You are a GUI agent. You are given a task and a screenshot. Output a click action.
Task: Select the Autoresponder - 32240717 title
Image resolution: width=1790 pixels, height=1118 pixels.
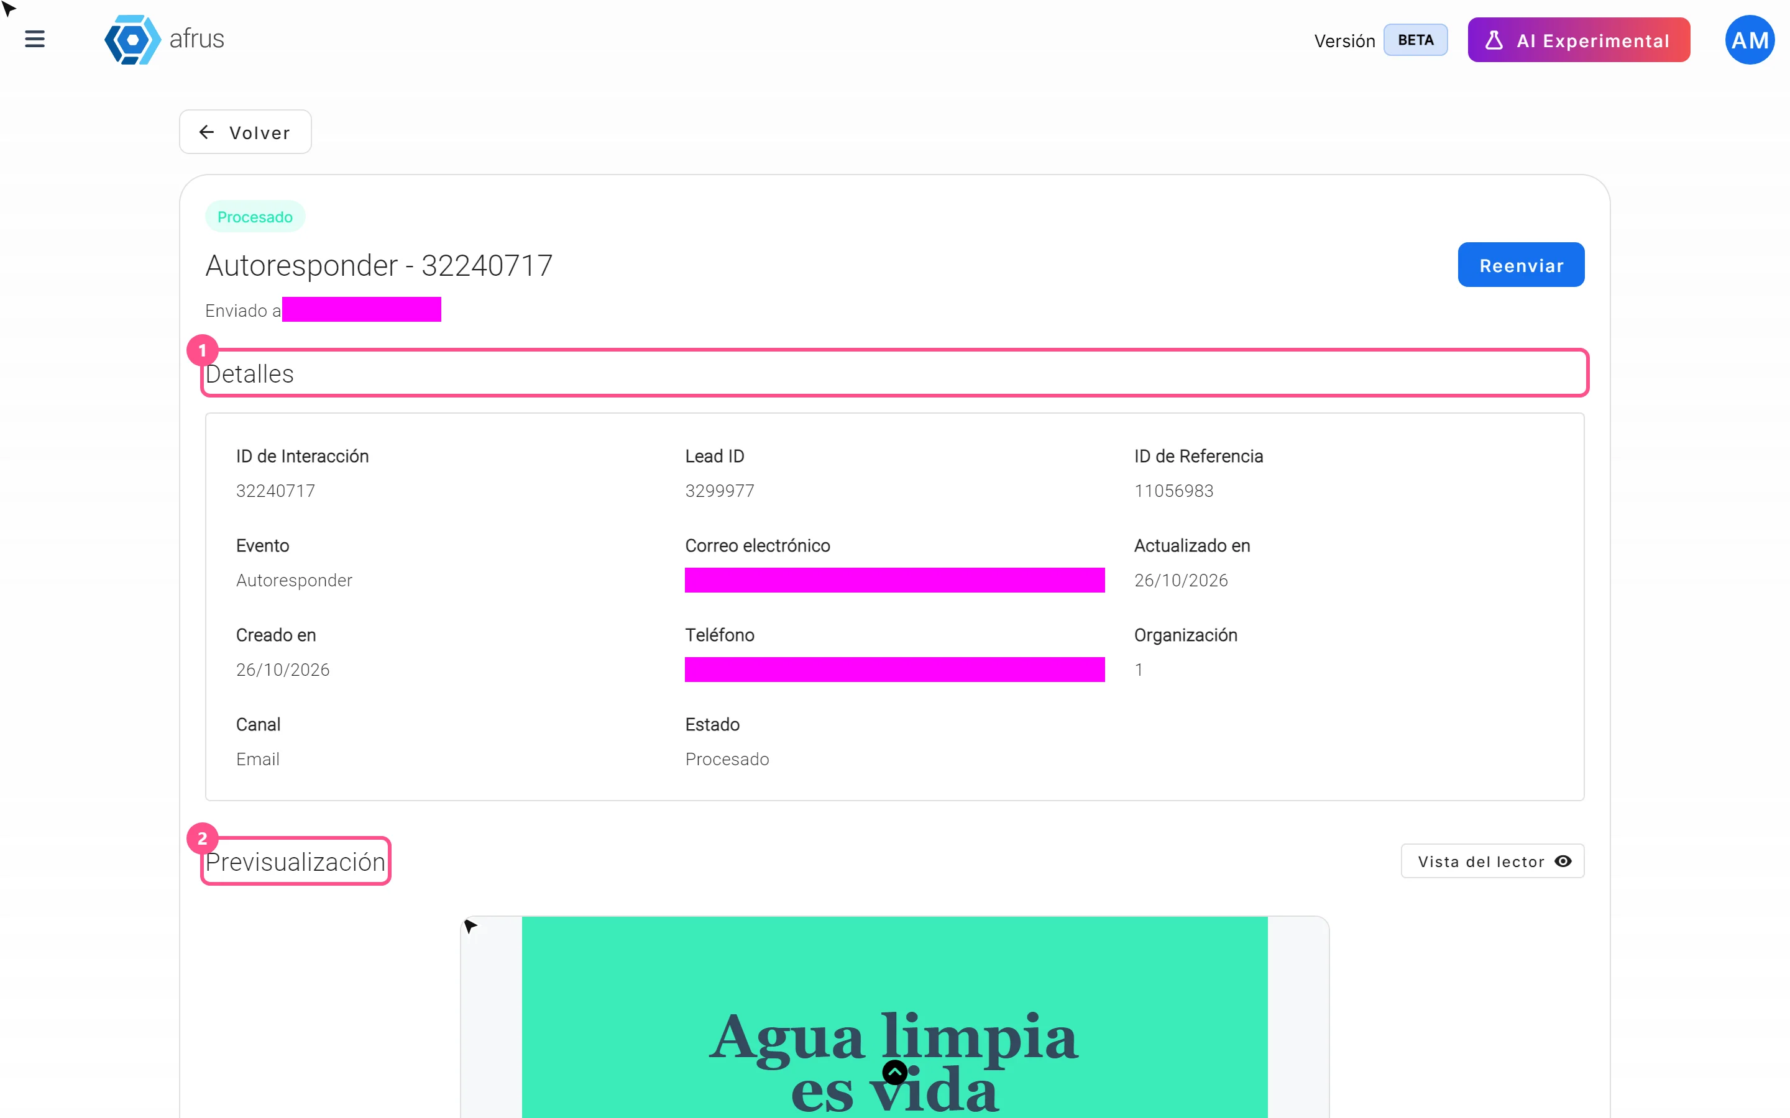pos(379,265)
